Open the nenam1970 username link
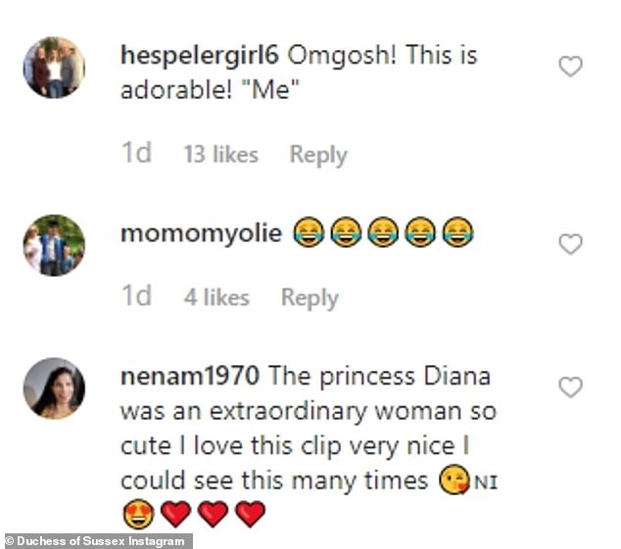This screenshot has height=549, width=621. [190, 376]
